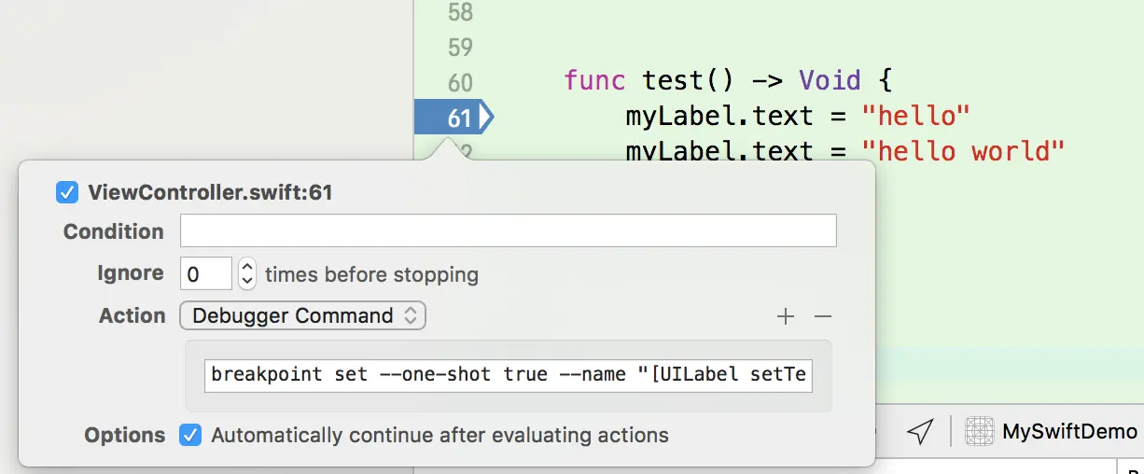This screenshot has width=1144, height=474.
Task: Click line number 58 in the gutter
Action: click(x=460, y=12)
